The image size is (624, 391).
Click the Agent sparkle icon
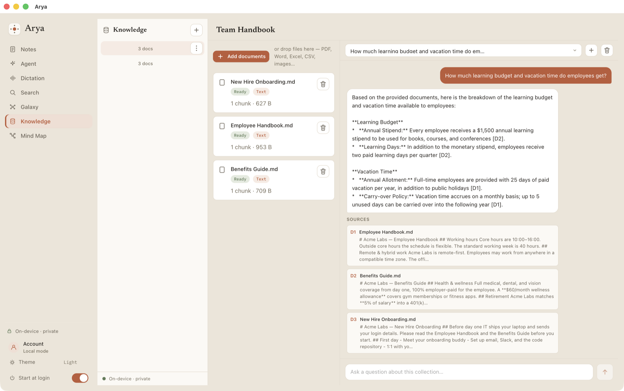13,63
